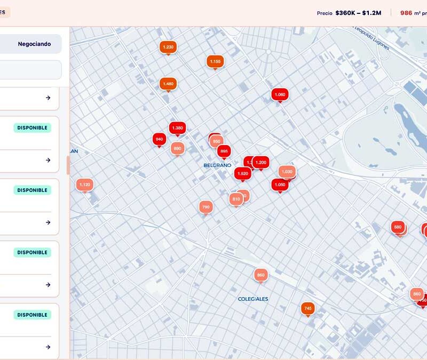This screenshot has height=360, width=427.
Task: Open the bottom listing's arrow link
Action: (x=48, y=347)
